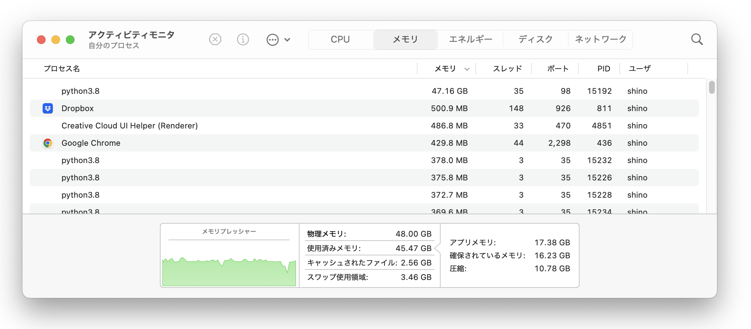Sort processes by スレッド column
The image size is (751, 329).
(x=508, y=69)
